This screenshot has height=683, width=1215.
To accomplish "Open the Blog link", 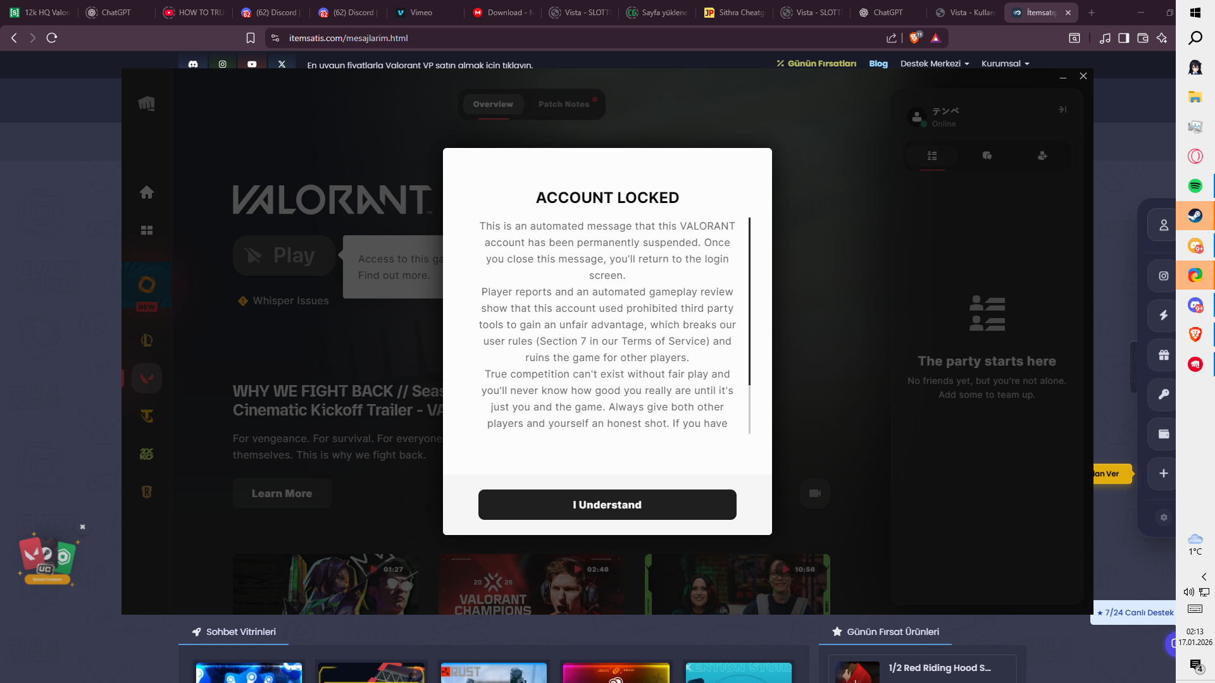I will (878, 64).
